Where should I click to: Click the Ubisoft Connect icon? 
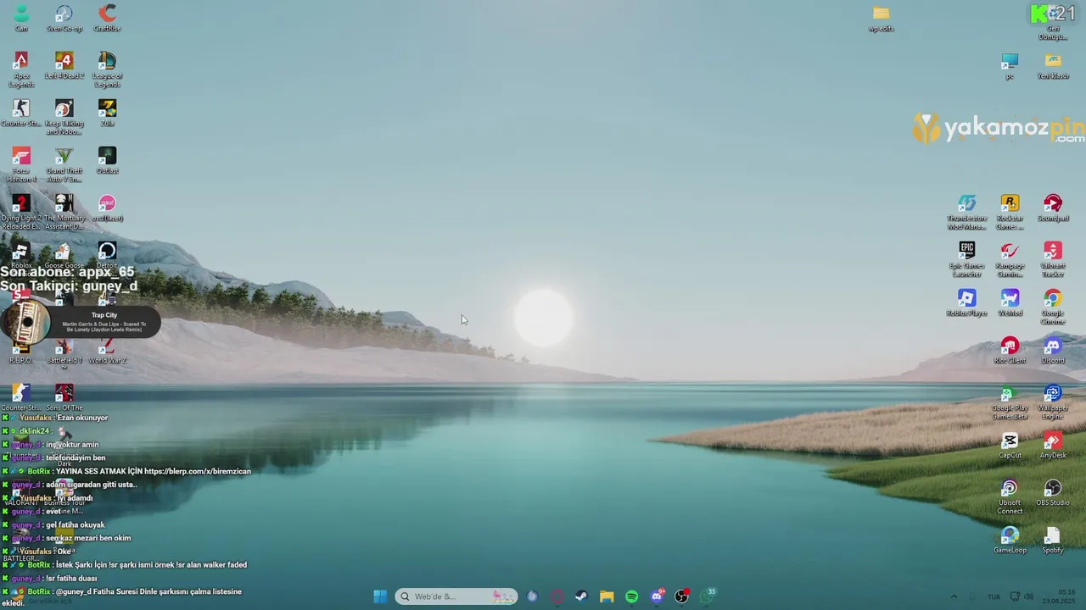(1010, 496)
